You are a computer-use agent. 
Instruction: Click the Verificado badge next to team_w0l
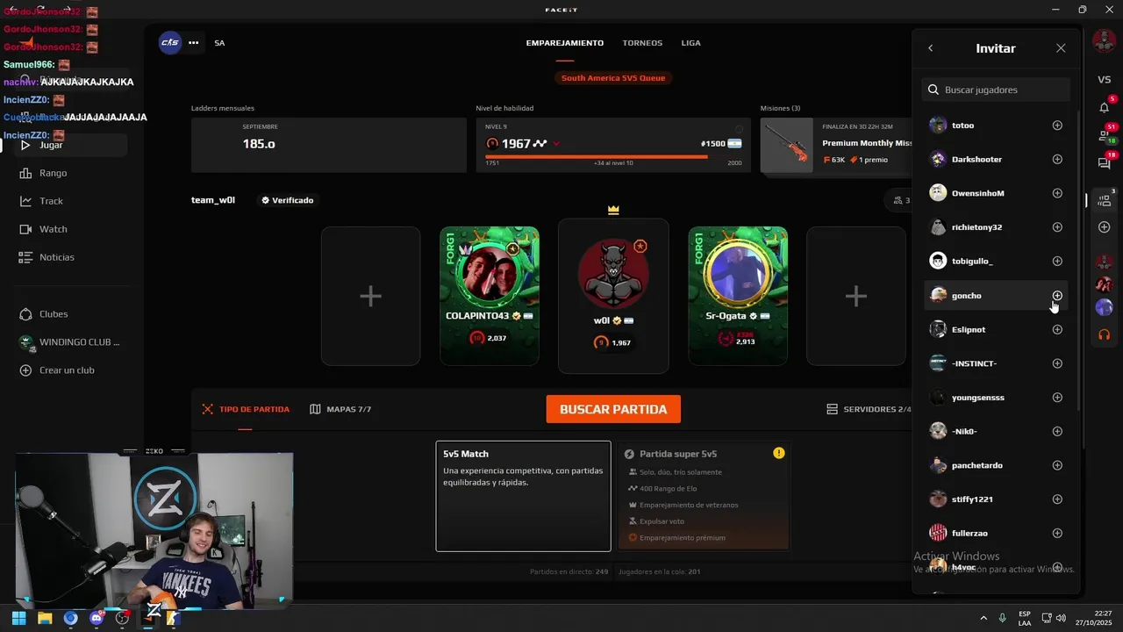[287, 200]
